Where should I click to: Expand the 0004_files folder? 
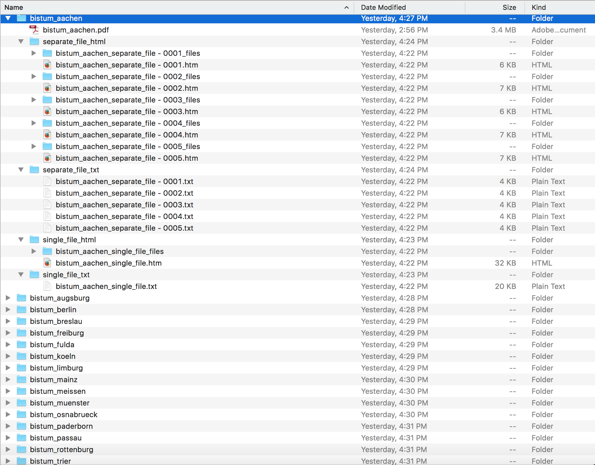pos(34,123)
